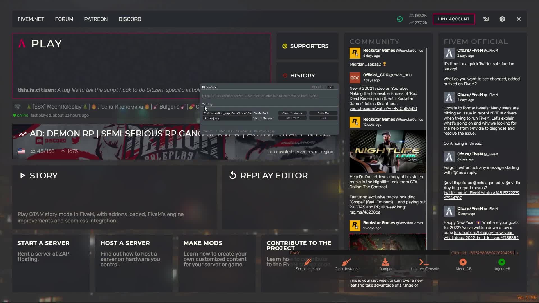Viewport: 539px width, 303px height.
Task: Open the DISCORD menu item
Action: [130, 19]
